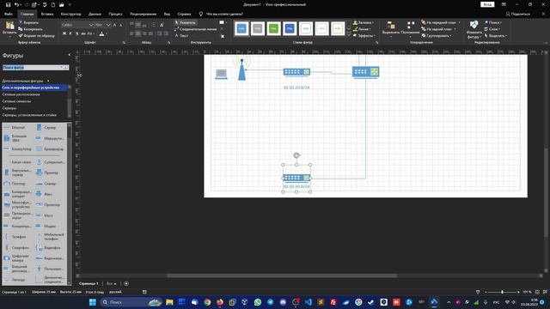Select the Scanner (Сканер) shape in stencil
Viewport: 550px width, 309px height.
[x=46, y=184]
